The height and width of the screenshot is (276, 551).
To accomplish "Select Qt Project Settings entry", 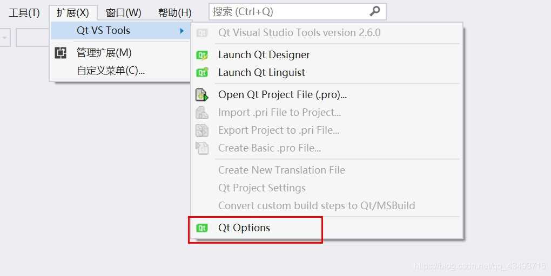I will pos(262,188).
